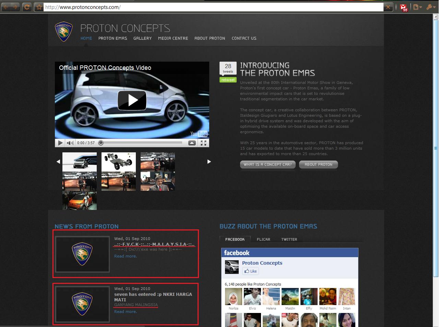The height and width of the screenshot is (327, 439).
Task: Click Read more under 'GANYANG MALINGSIA' text
Action: (x=126, y=312)
